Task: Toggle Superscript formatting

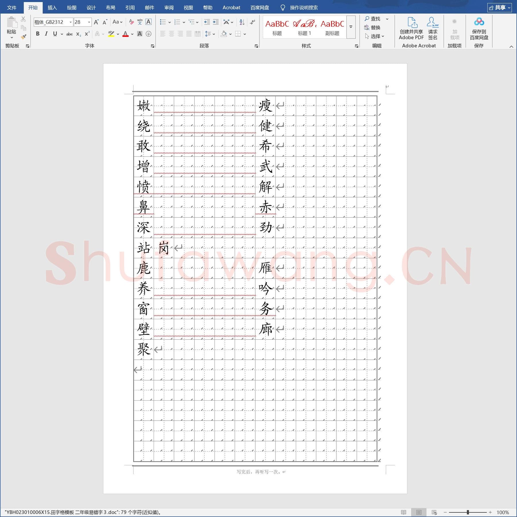Action: 87,34
